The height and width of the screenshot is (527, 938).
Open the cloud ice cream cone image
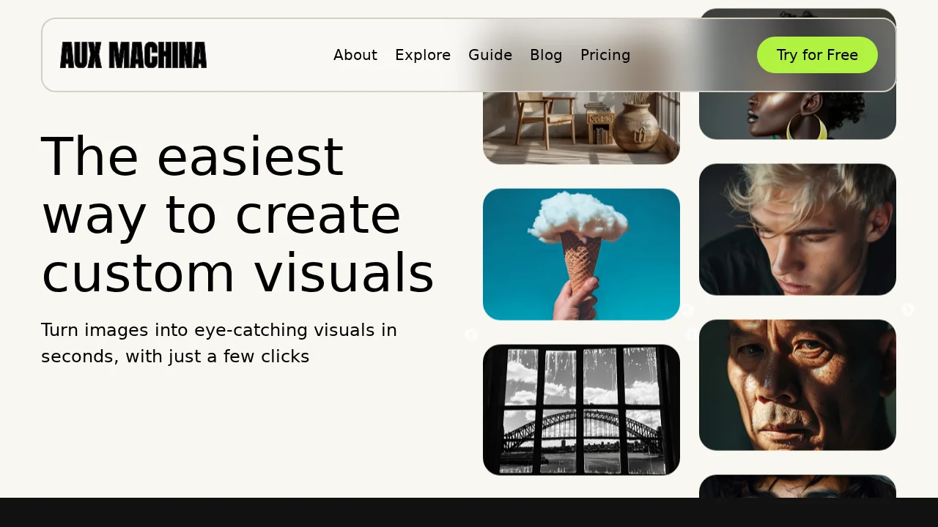(581, 254)
